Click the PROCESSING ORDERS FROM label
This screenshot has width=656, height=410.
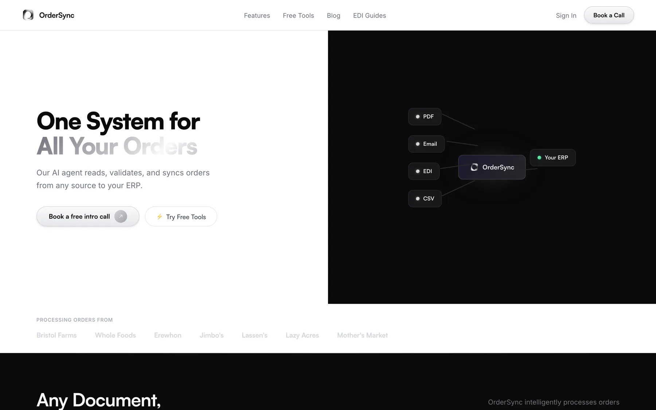point(75,320)
